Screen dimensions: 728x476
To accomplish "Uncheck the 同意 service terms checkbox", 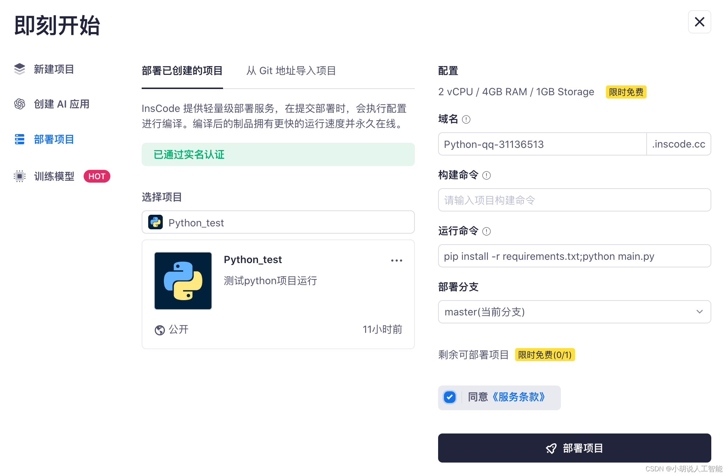I will (450, 397).
